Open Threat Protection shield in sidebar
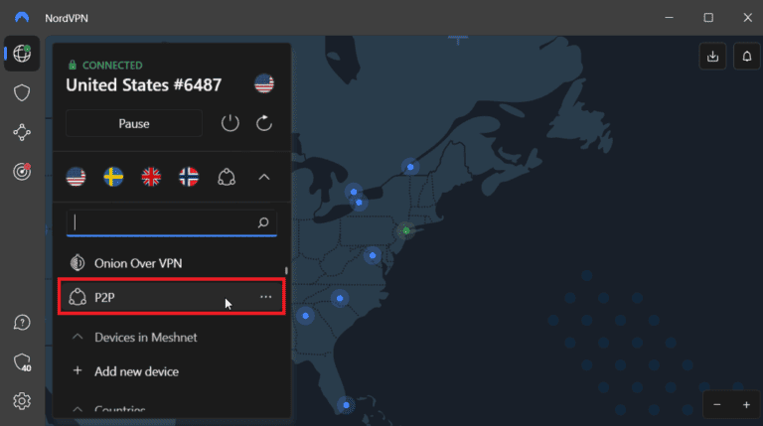Image resolution: width=763 pixels, height=426 pixels. pos(22,92)
